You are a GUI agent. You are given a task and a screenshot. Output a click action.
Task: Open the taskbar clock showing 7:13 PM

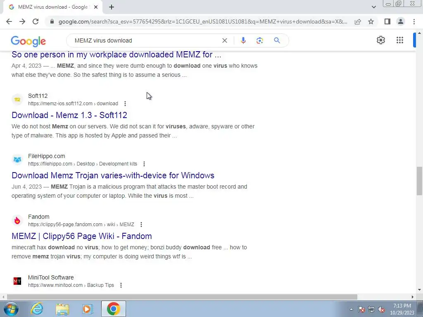pyautogui.click(x=402, y=309)
